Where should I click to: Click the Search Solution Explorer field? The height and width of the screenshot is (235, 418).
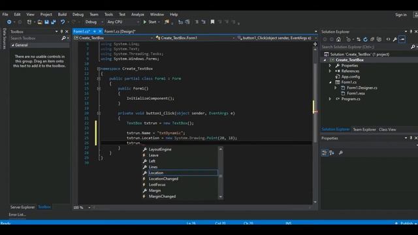pyautogui.click(x=365, y=47)
